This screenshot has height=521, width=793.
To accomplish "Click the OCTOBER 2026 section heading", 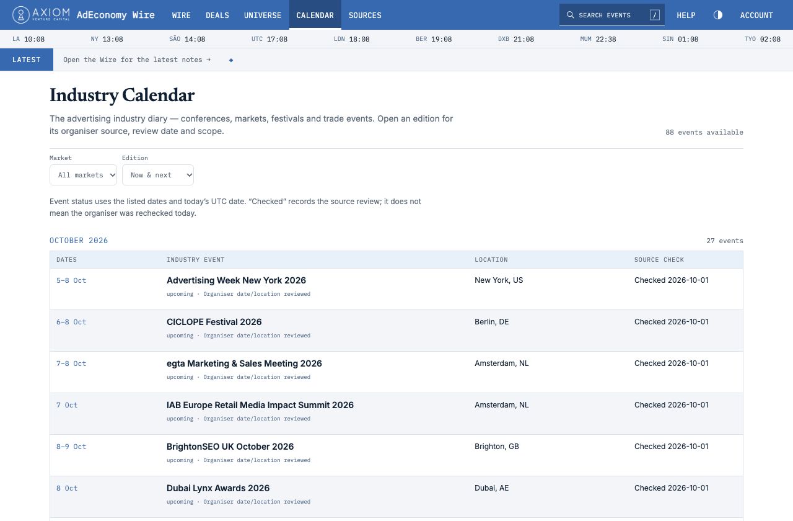I will (x=79, y=241).
